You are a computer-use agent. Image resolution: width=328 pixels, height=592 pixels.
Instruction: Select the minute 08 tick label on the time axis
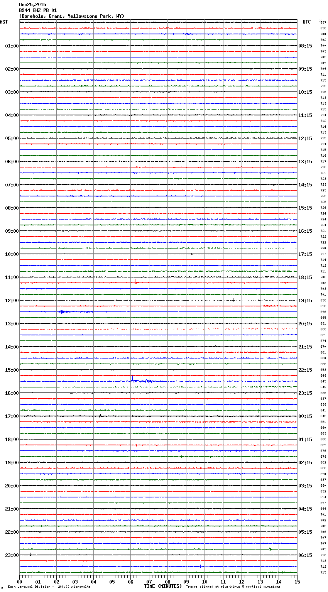coord(167,582)
